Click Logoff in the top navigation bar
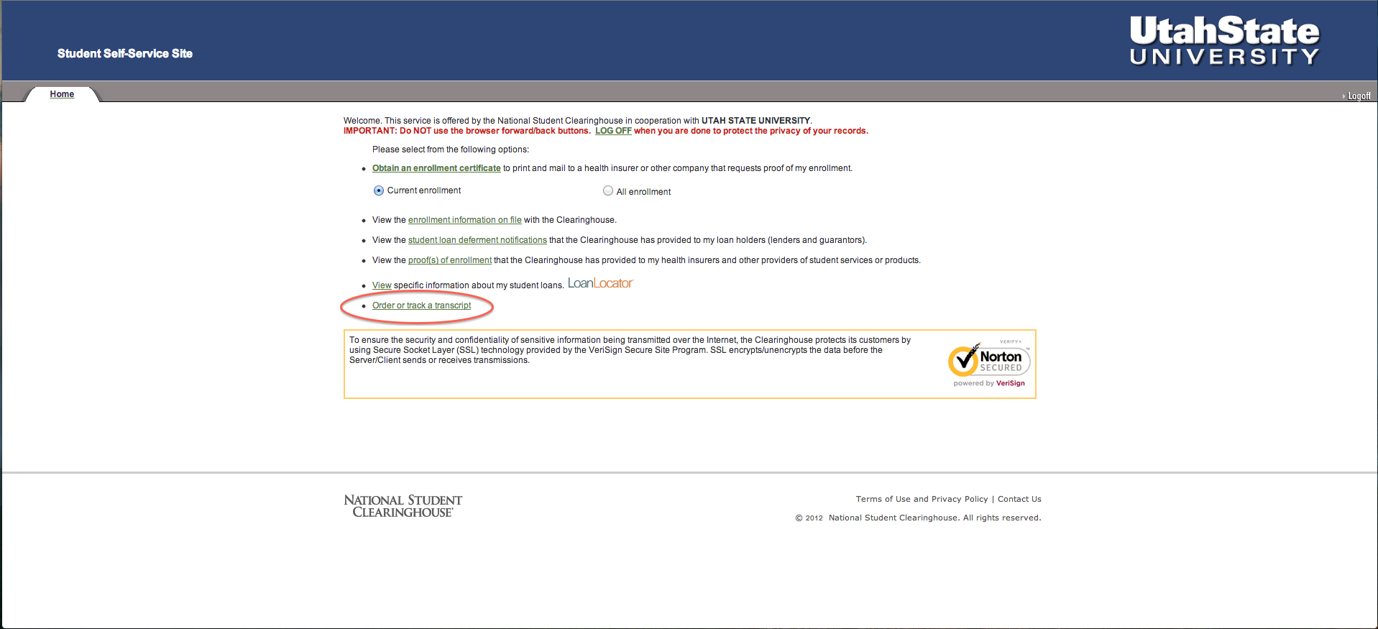 pos(1358,96)
